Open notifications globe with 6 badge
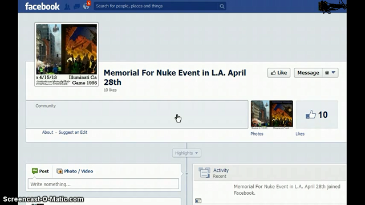This screenshot has width=365, height=205. coord(86,6)
